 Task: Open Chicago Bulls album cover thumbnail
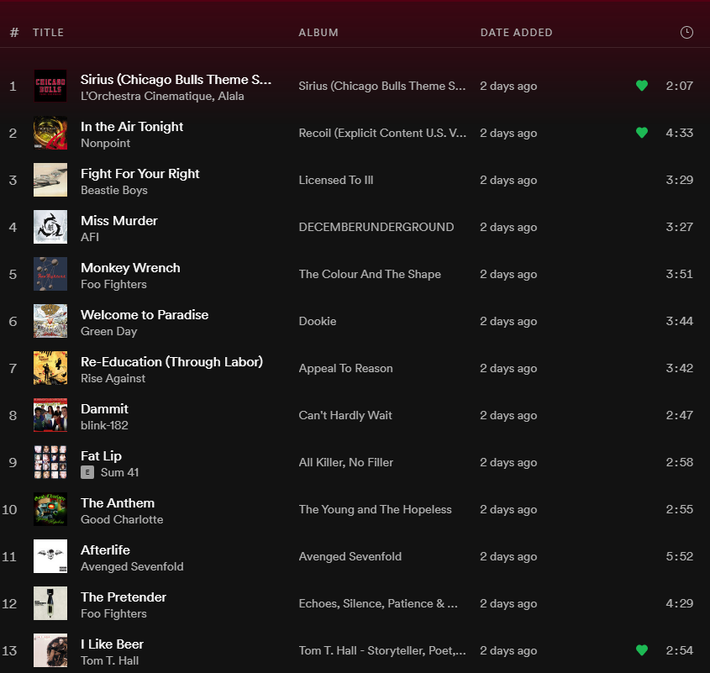(50, 86)
